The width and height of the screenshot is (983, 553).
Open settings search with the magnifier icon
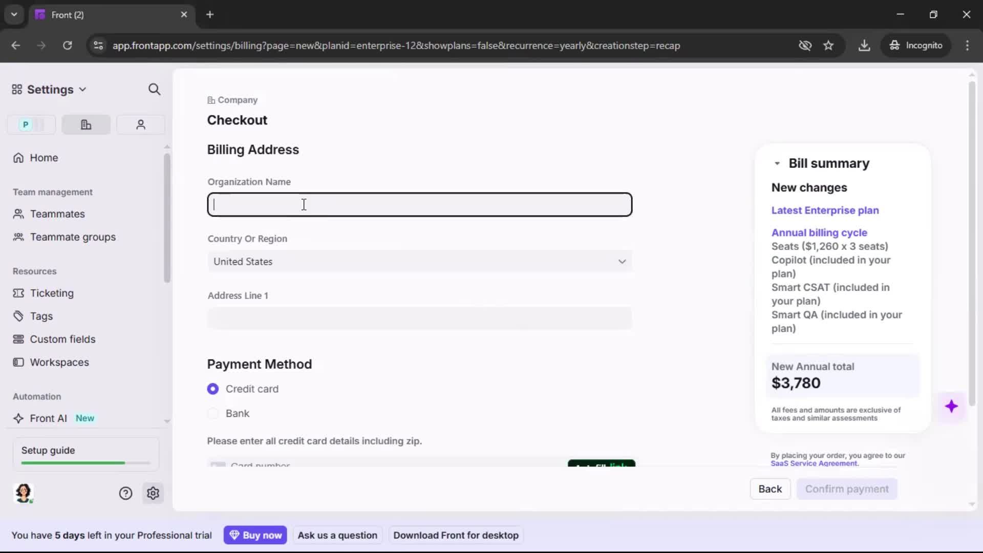tap(154, 89)
